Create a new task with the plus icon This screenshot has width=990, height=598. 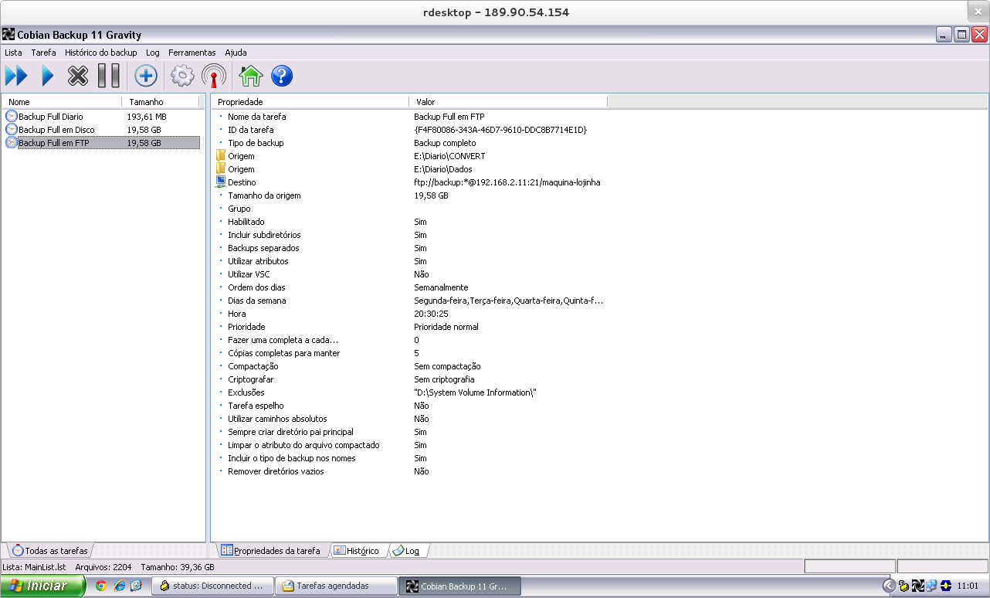click(146, 76)
